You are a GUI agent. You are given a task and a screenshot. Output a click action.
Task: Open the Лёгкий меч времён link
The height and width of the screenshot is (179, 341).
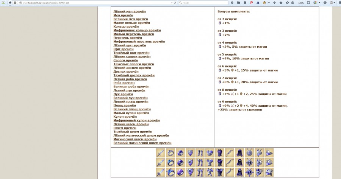tap(130, 11)
